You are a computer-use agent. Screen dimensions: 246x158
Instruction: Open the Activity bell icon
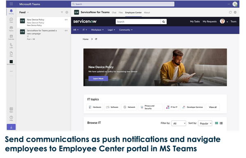point(11,11)
